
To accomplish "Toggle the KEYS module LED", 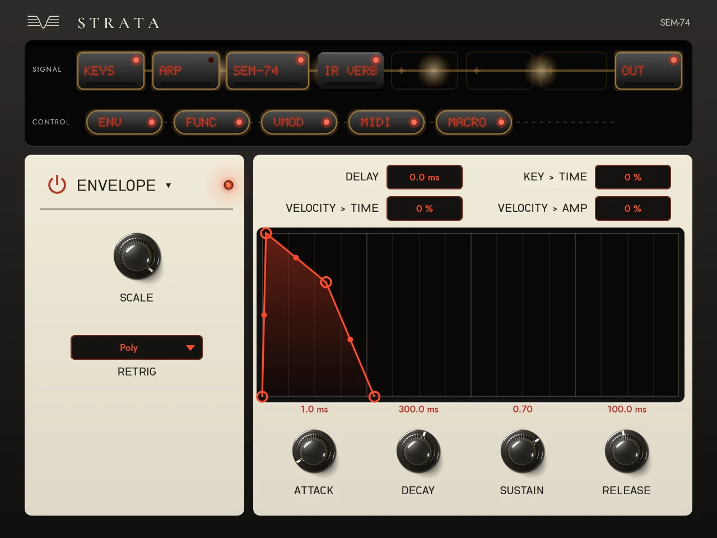I will point(136,60).
